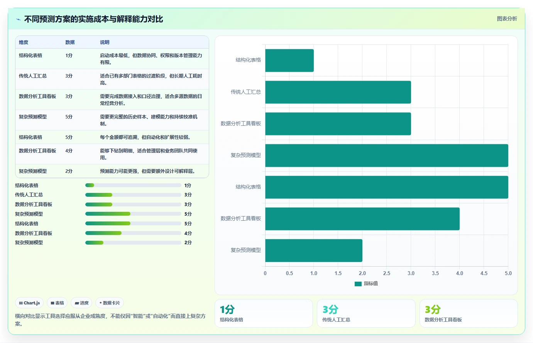Click the 复杂预测模型 chart bar with value 2

314,250
